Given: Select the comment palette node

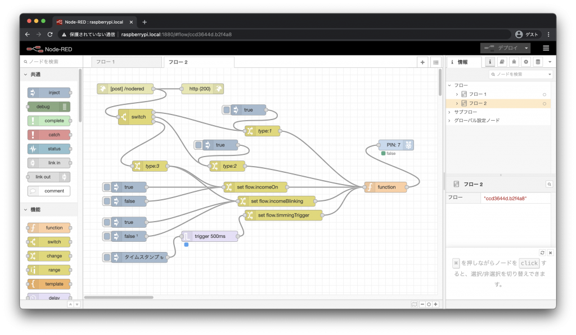Looking at the screenshot, I should pyautogui.click(x=49, y=191).
